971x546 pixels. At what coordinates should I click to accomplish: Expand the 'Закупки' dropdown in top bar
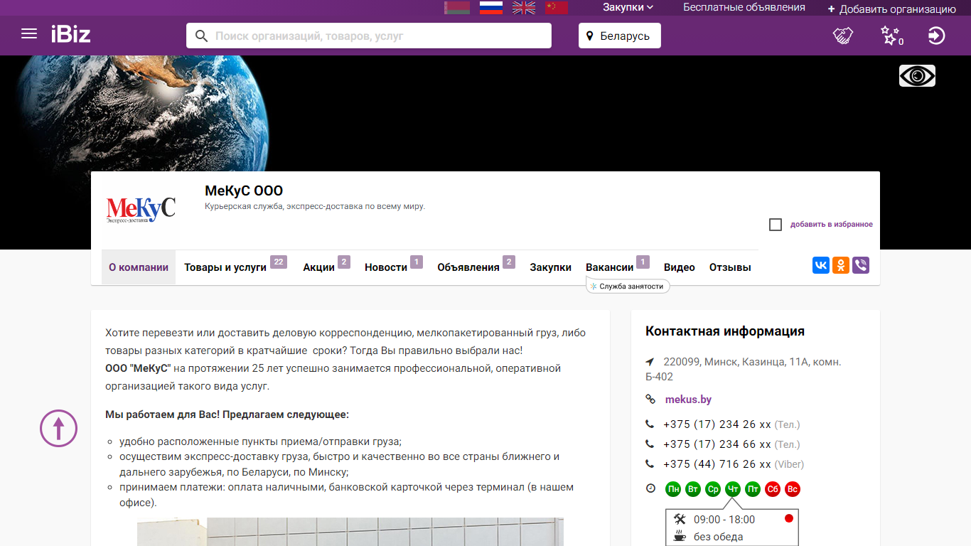pyautogui.click(x=628, y=7)
